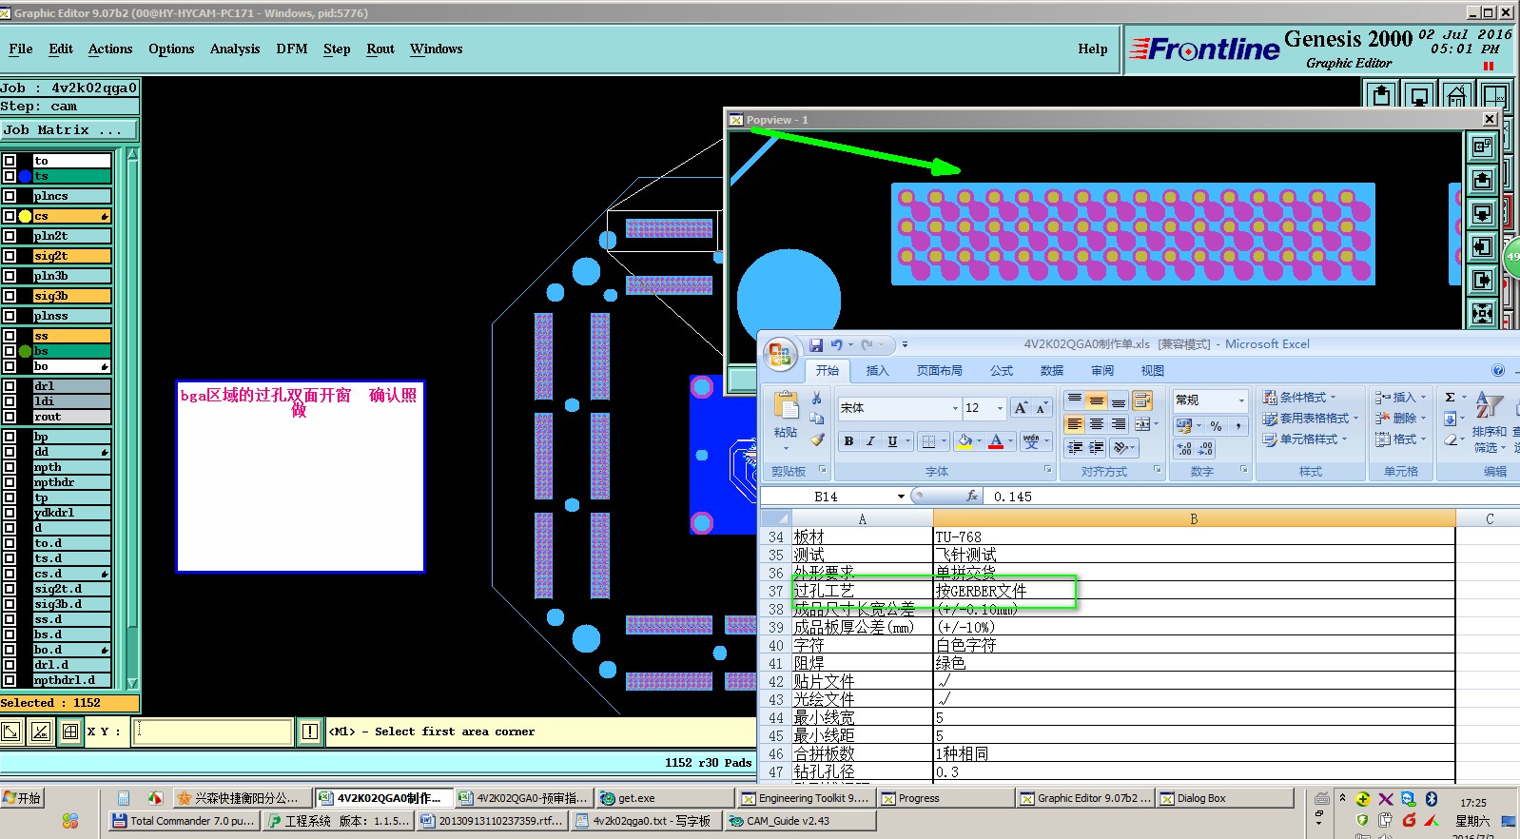The width and height of the screenshot is (1520, 839).
Task: Expand the Excel Name Box dropdown
Action: [x=901, y=496]
